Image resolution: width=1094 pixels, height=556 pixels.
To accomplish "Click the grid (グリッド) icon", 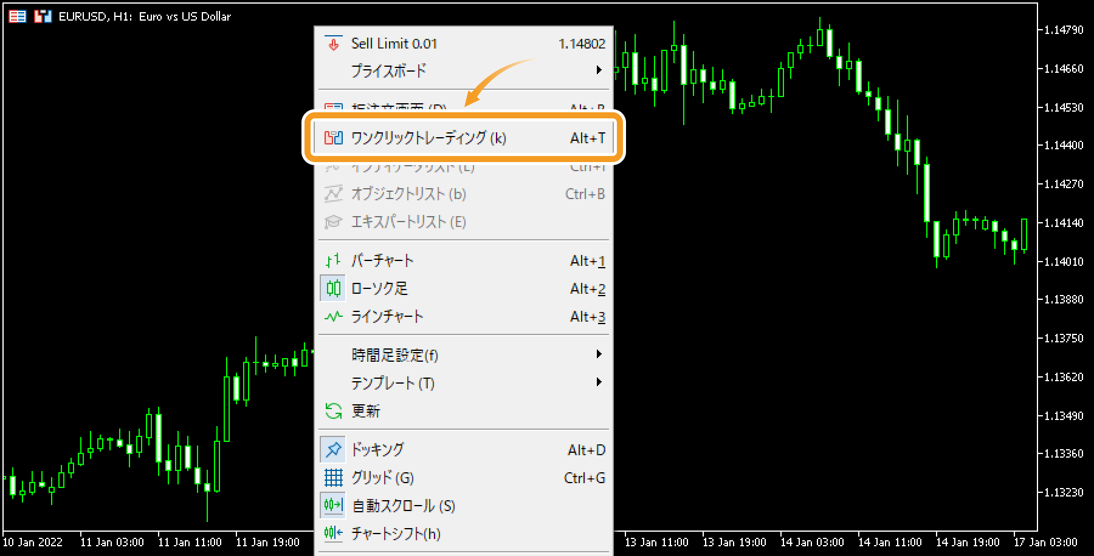I will [x=333, y=478].
